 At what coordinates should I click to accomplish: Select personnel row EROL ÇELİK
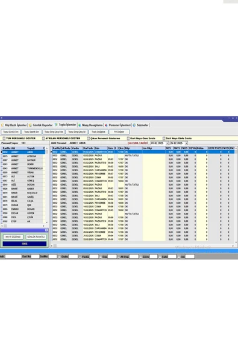(x=23, y=217)
